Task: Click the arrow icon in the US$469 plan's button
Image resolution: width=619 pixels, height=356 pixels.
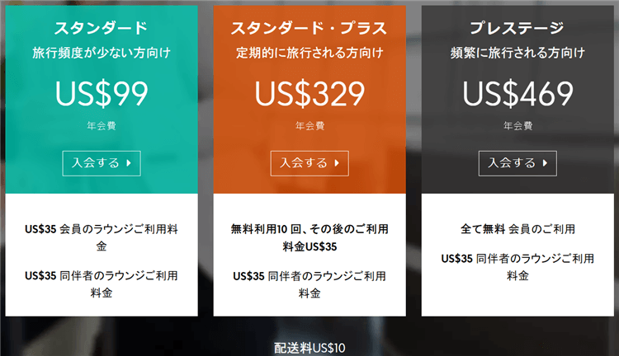Action: coord(545,163)
